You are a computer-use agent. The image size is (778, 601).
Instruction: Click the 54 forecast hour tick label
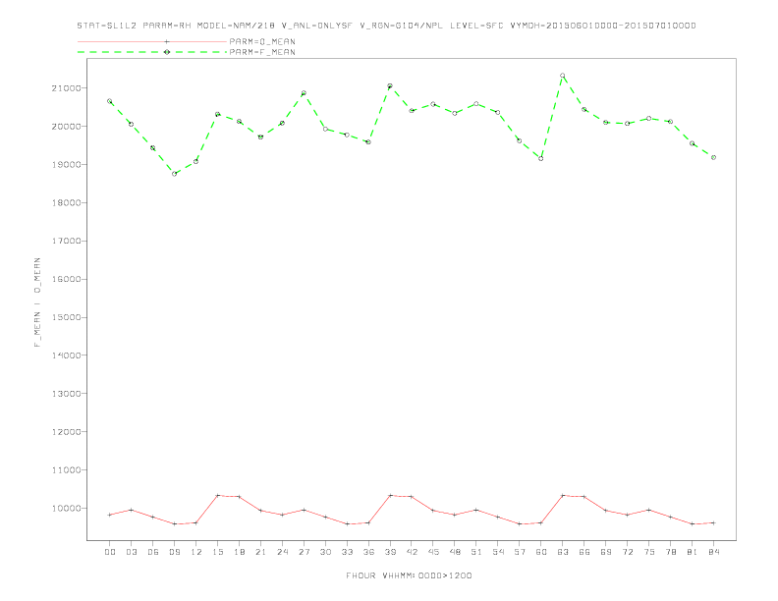[x=498, y=552]
